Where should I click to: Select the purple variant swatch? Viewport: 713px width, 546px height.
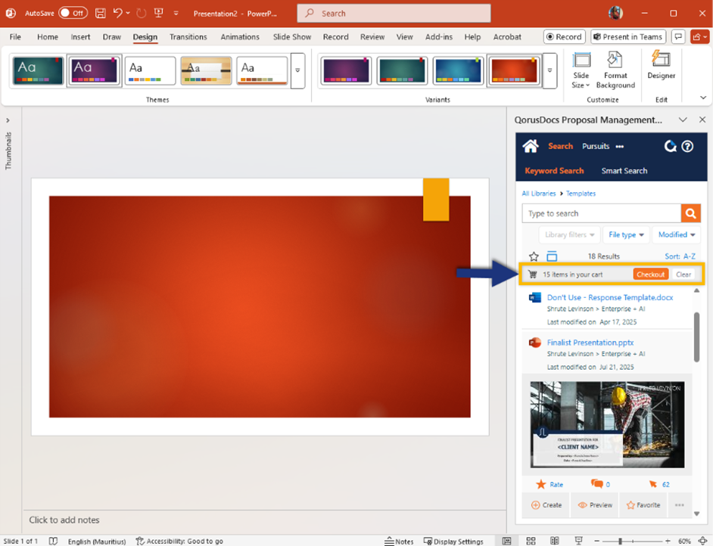coord(346,71)
